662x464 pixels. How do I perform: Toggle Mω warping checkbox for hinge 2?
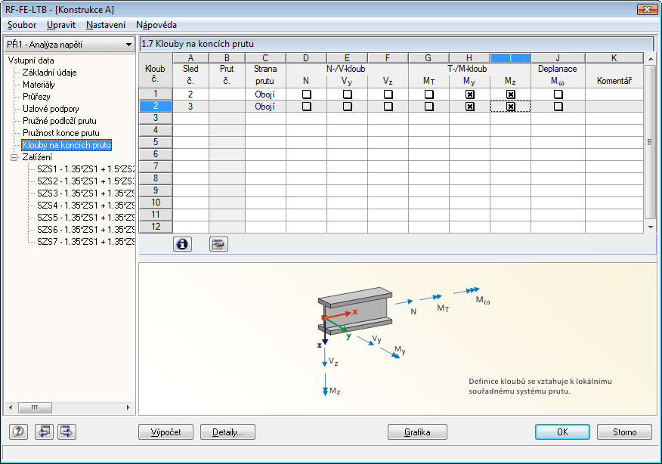click(x=558, y=107)
